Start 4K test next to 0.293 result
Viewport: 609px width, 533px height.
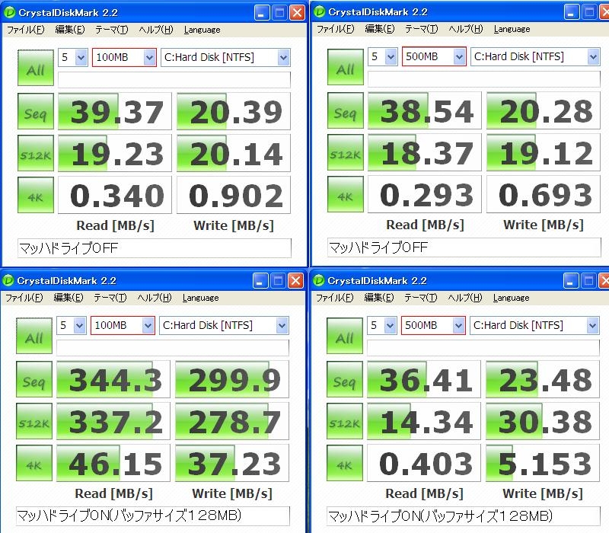point(346,194)
